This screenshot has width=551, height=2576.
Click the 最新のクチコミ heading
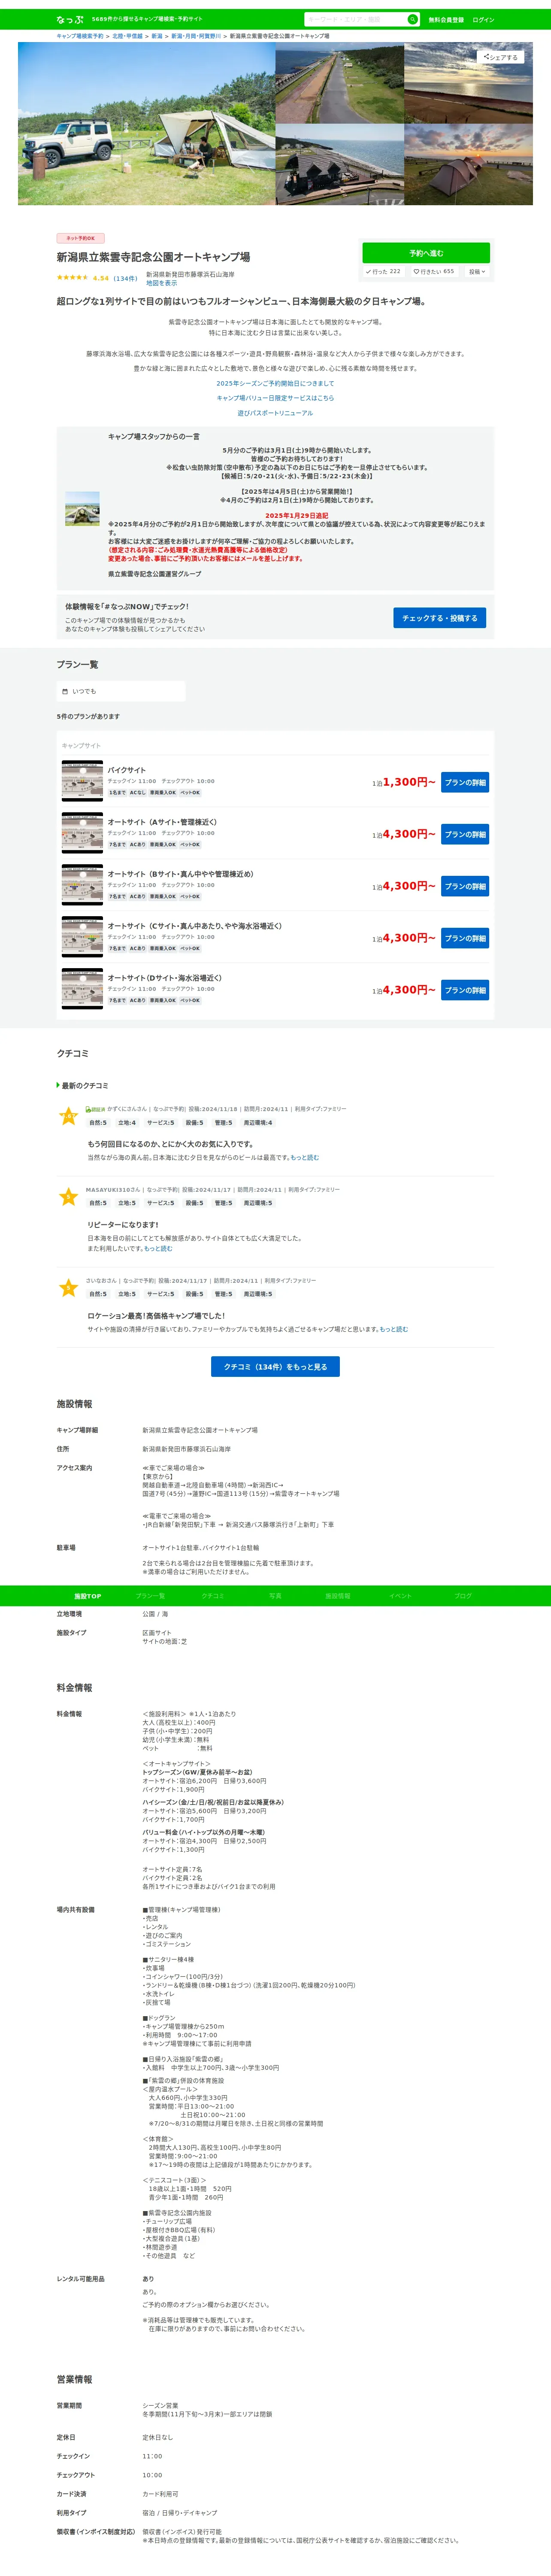click(x=84, y=1086)
